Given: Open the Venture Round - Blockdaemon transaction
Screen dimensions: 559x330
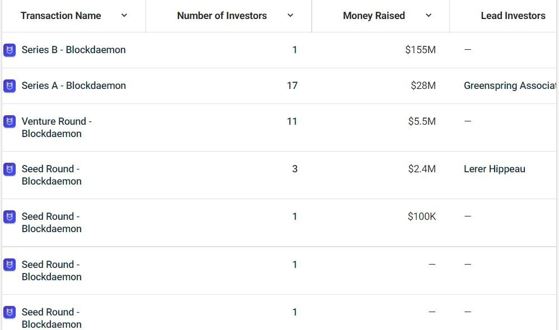Looking at the screenshot, I should [56, 127].
